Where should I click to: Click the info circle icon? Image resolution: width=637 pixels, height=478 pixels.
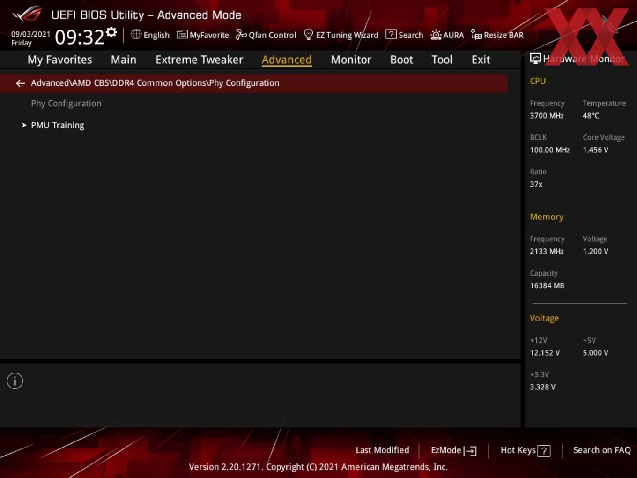15,381
